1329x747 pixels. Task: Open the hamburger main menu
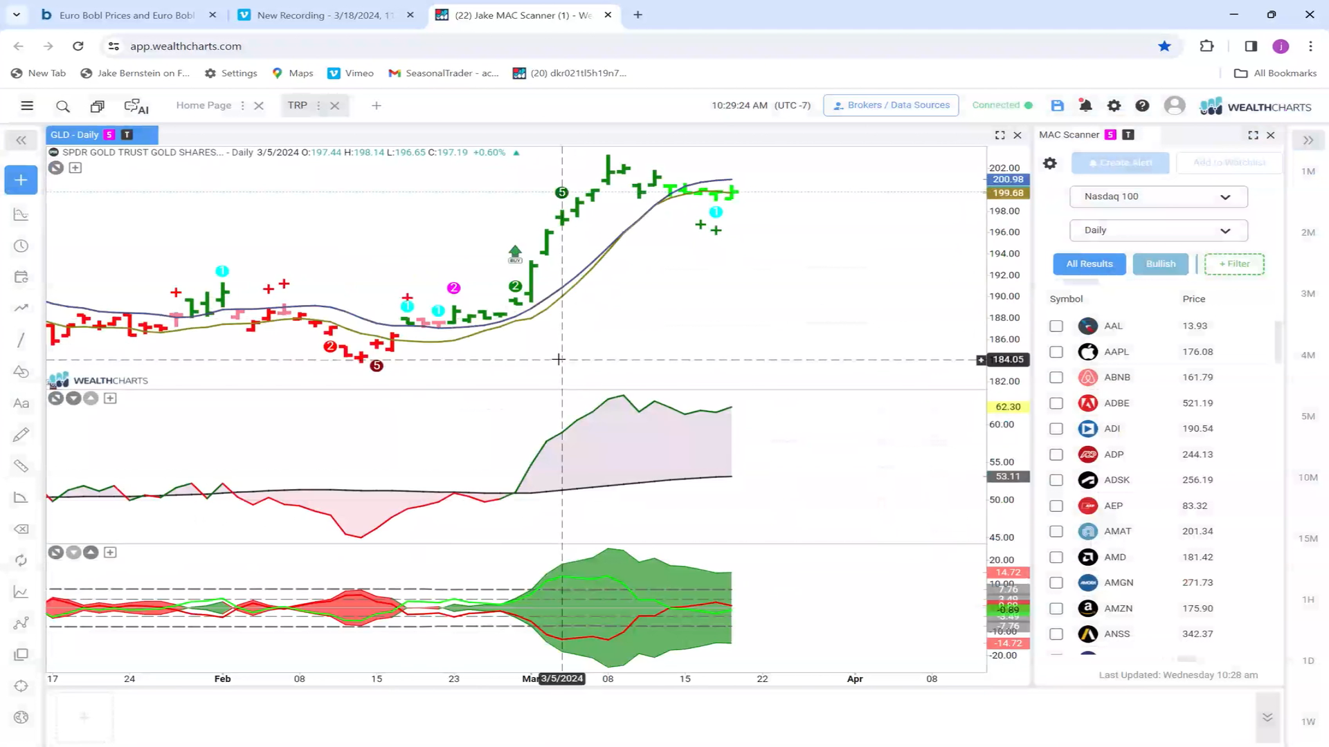[x=27, y=106]
